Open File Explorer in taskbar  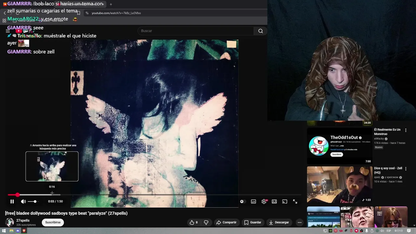[11, 231]
